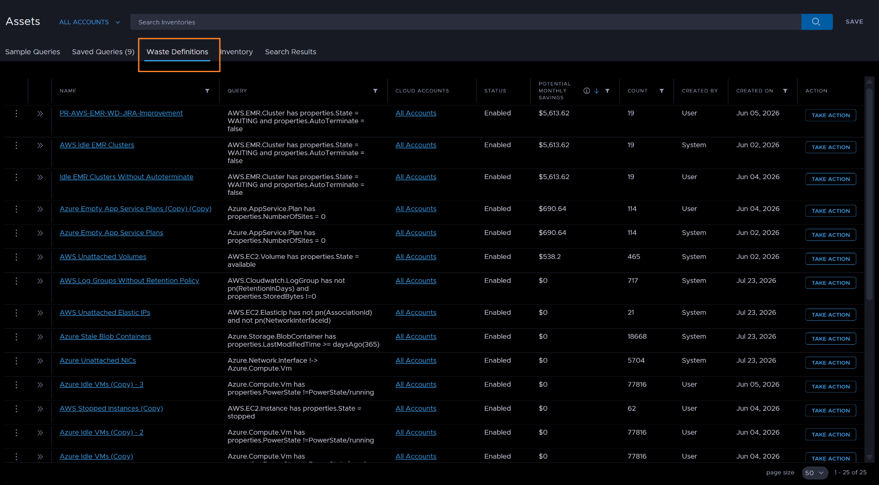The width and height of the screenshot is (879, 485).
Task: Open kebab menu for AWS Unattached Elastic IPs
Action: pos(16,313)
